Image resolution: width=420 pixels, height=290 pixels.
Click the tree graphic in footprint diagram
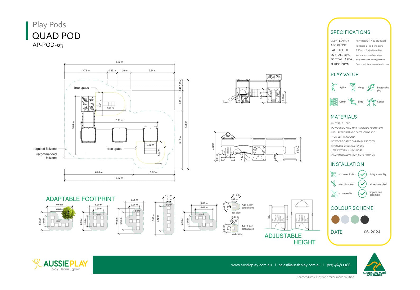(69, 213)
